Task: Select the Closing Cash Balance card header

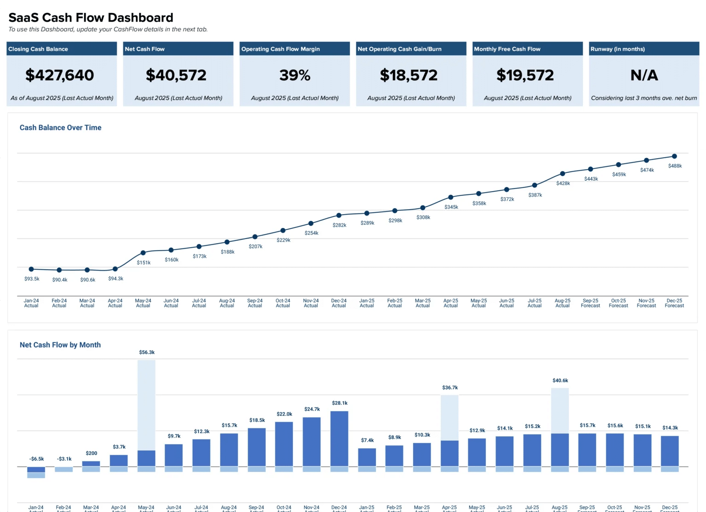Action: 38,49
